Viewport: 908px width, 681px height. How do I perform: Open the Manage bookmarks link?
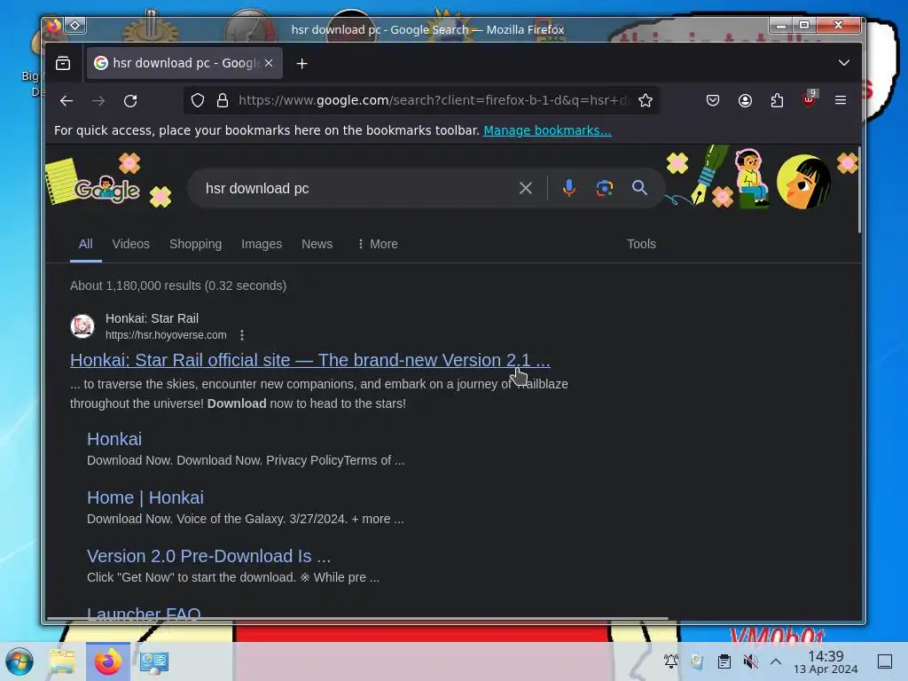click(547, 130)
